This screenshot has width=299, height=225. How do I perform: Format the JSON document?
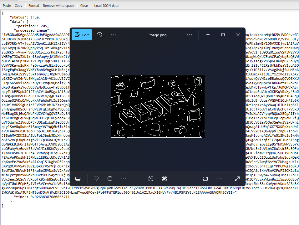[33, 5]
